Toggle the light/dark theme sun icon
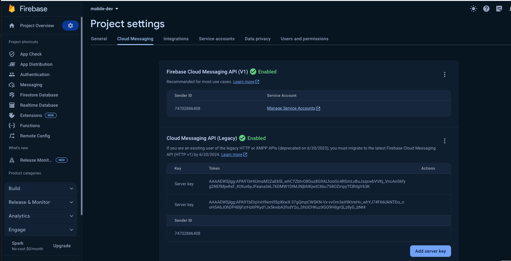511x261 pixels. 473,9
